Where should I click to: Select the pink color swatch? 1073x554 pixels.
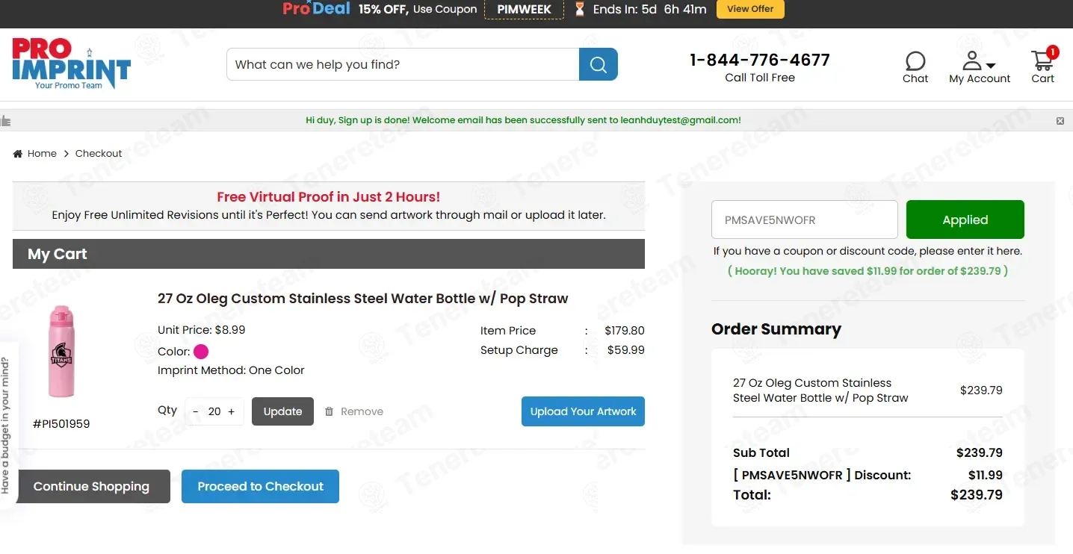point(201,352)
